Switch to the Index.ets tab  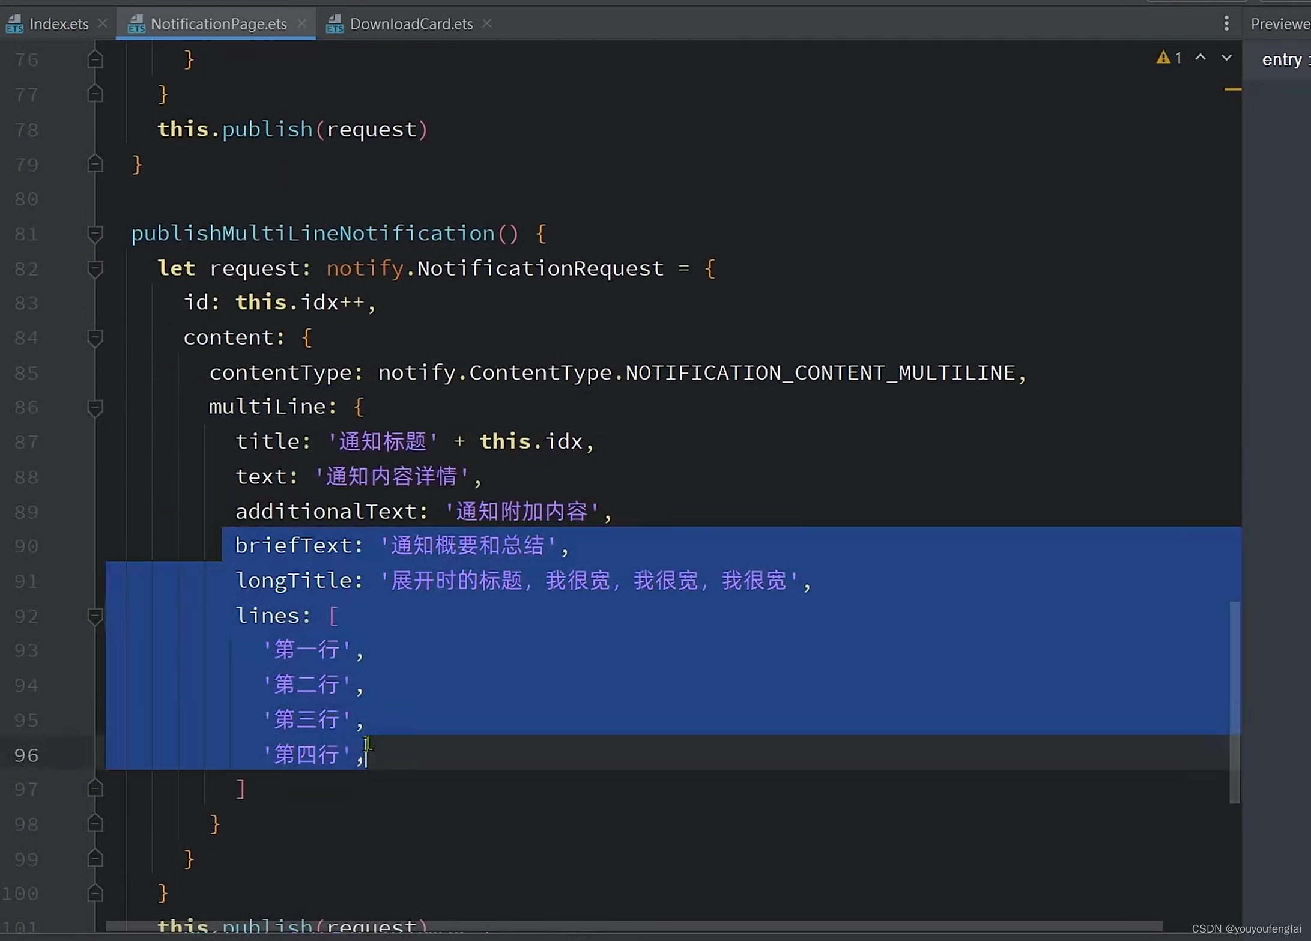(x=58, y=23)
